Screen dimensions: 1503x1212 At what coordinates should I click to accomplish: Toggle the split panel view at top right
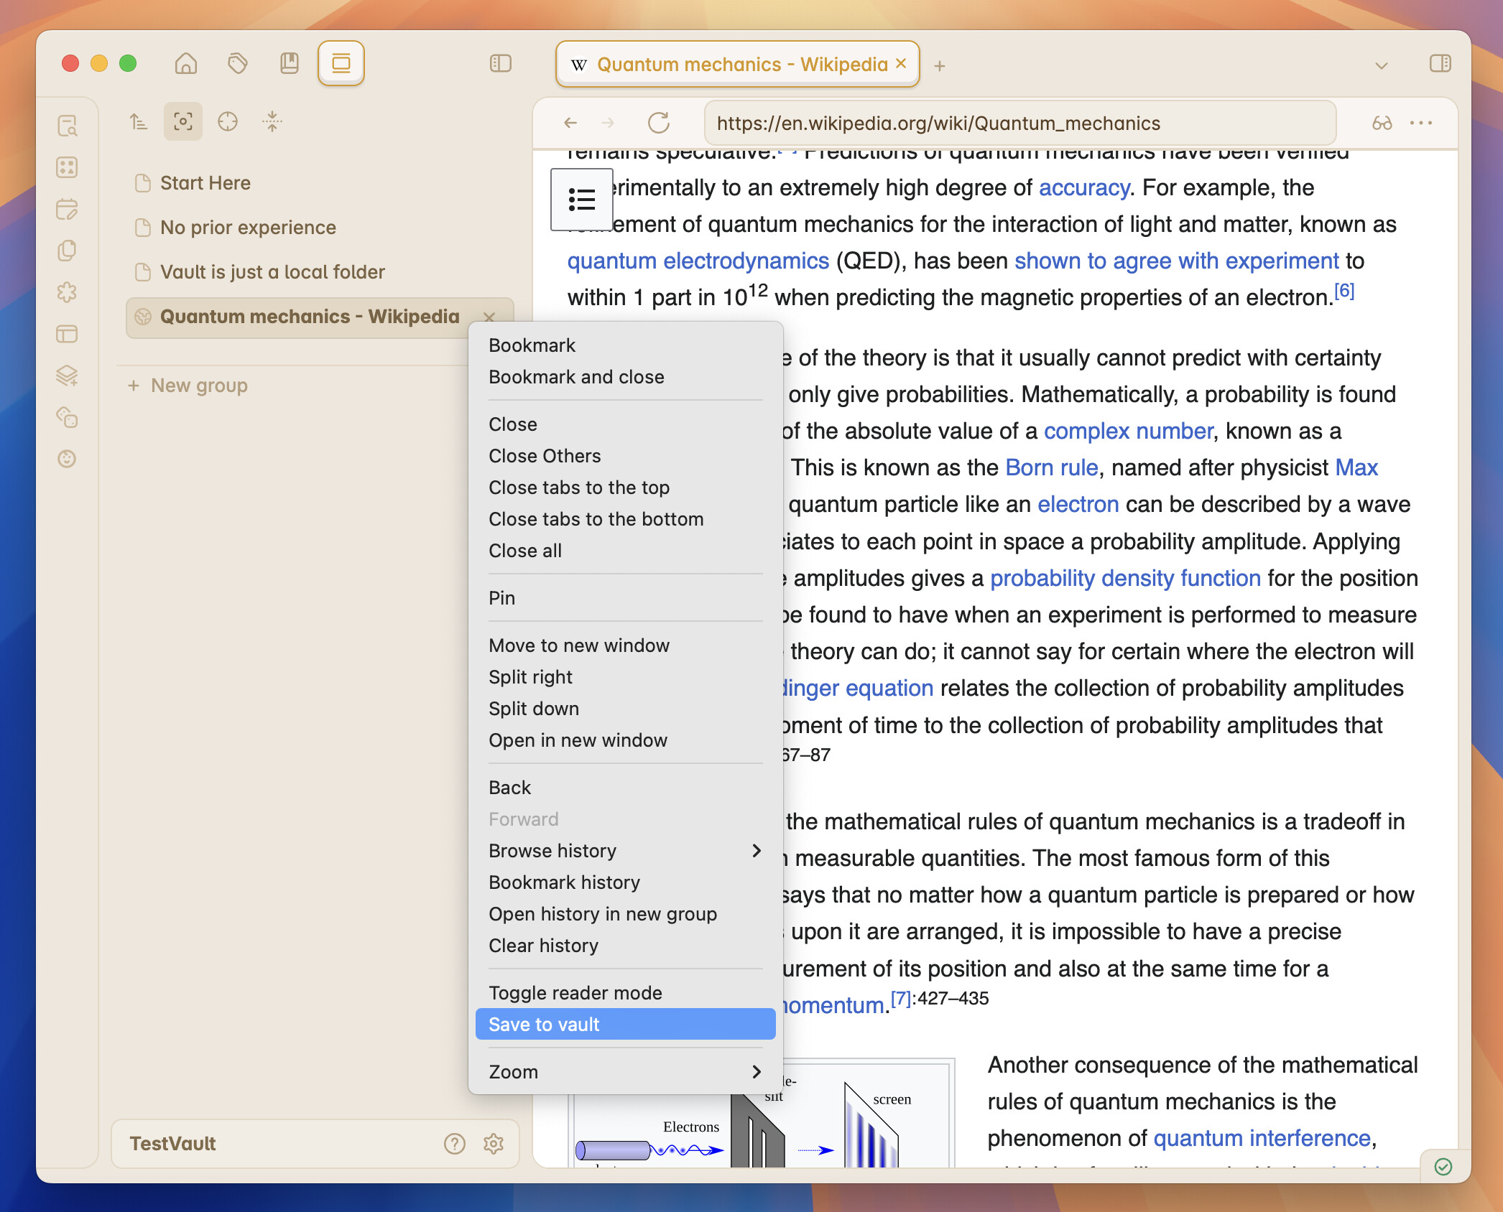[1441, 64]
